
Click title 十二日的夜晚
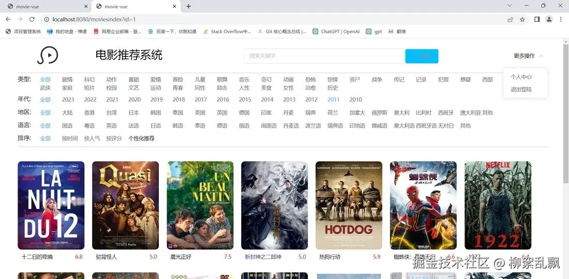37,257
